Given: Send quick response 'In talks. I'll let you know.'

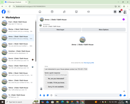Looking at the screenshot, I should tap(56, 83).
